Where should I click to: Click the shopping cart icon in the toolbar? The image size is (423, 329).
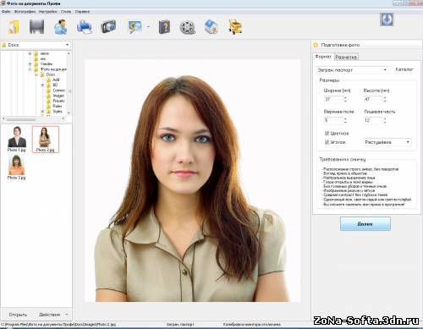(235, 27)
